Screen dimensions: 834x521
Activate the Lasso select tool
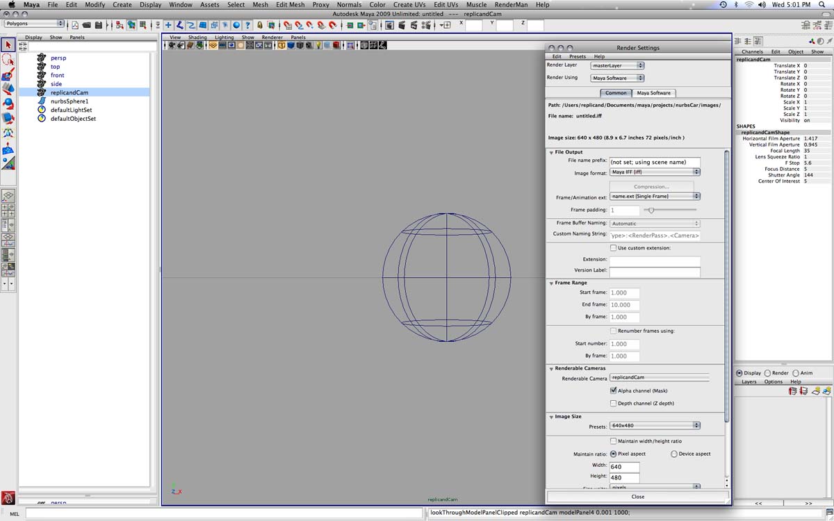click(x=8, y=60)
